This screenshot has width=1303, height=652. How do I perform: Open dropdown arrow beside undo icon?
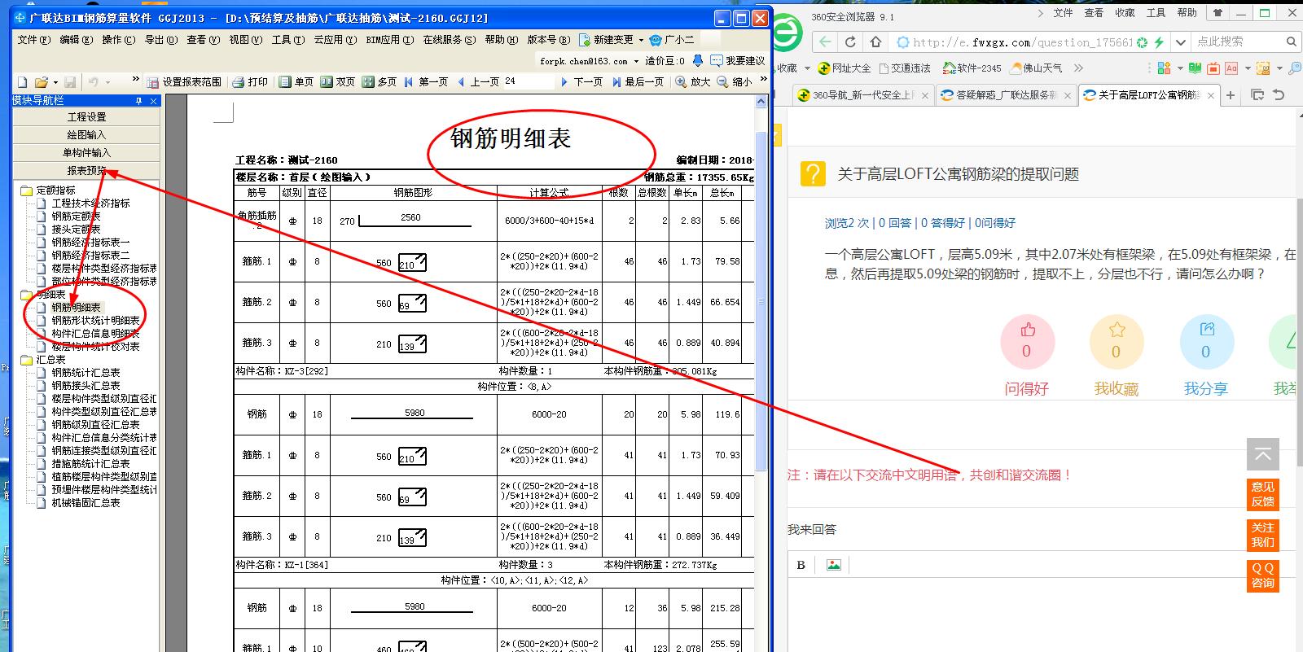click(x=108, y=82)
